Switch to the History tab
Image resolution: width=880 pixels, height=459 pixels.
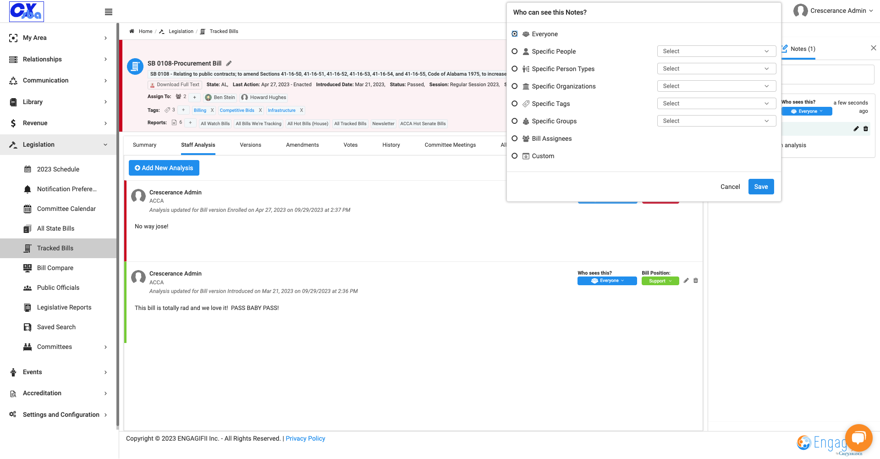[391, 145]
